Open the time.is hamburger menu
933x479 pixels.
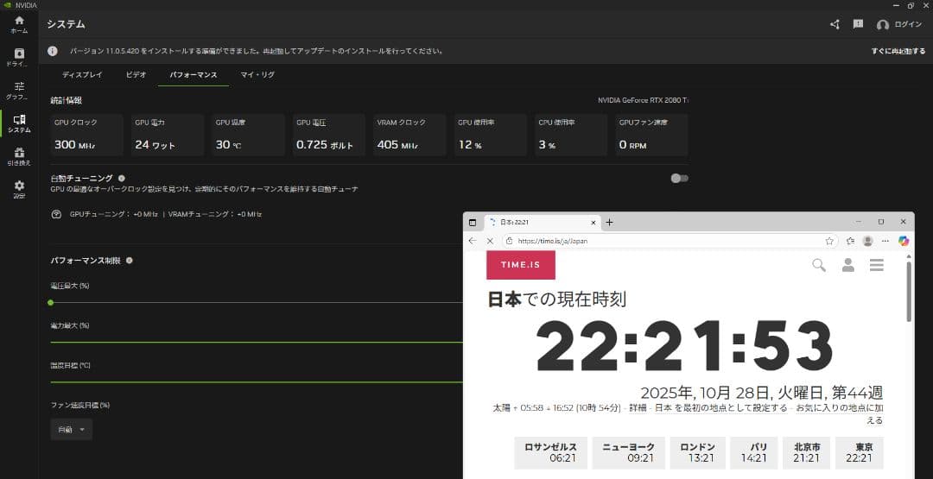877,265
